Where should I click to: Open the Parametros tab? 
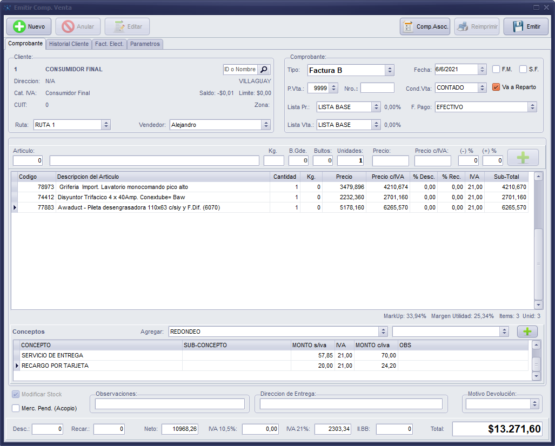[145, 44]
